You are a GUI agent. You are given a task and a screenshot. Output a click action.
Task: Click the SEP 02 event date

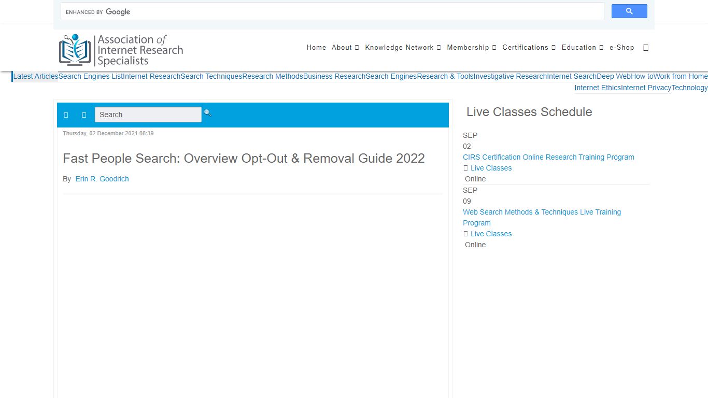click(x=470, y=140)
